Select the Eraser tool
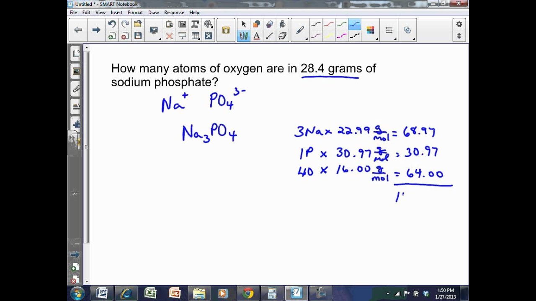Image resolution: width=536 pixels, height=301 pixels. click(x=282, y=36)
